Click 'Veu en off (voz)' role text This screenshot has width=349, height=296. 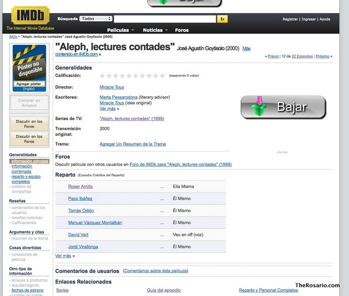[x=188, y=235]
